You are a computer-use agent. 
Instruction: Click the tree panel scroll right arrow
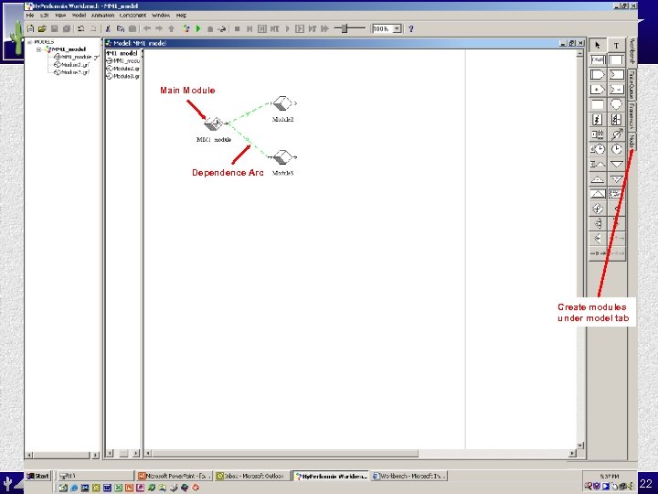[95, 455]
